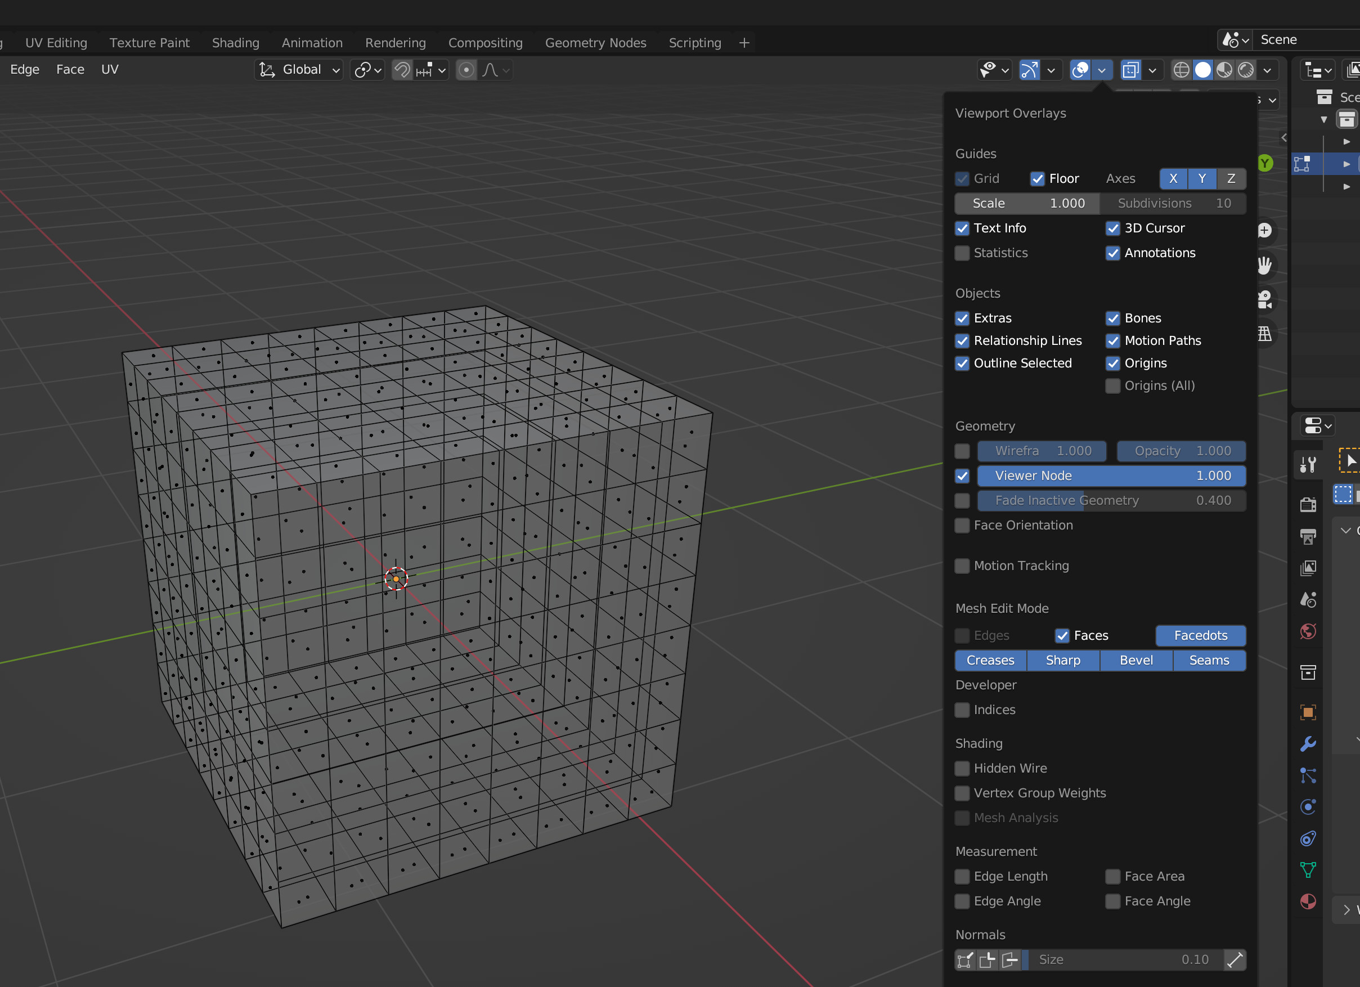
Task: Enable the Face Orientation overlay
Action: pos(962,525)
